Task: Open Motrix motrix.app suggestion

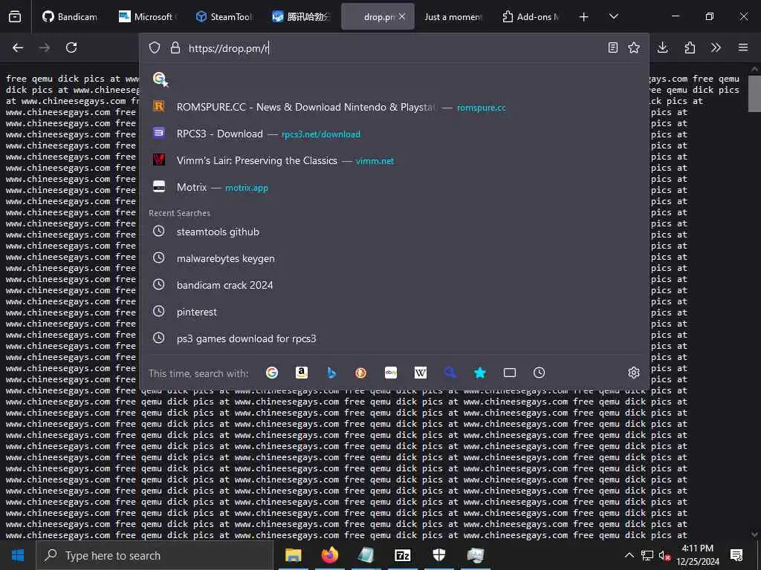Action: [394, 187]
